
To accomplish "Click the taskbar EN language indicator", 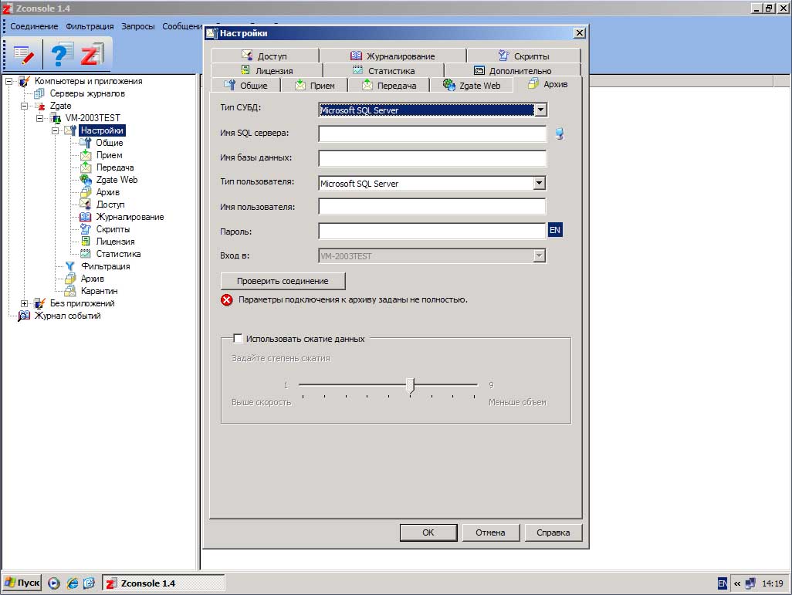I will (x=723, y=583).
